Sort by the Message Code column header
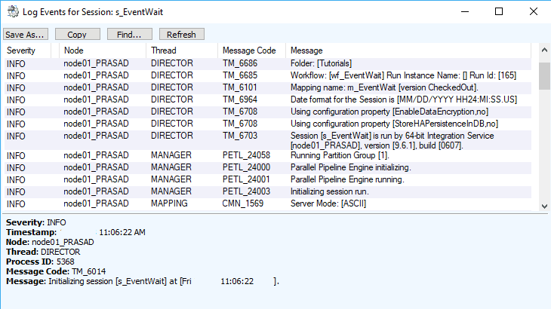Image resolution: width=551 pixels, height=309 pixels. pyautogui.click(x=251, y=50)
